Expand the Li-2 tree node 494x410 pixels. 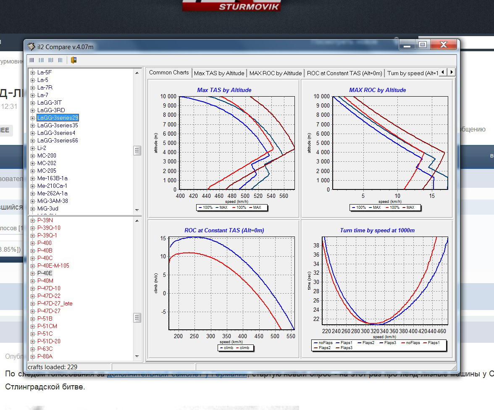click(32, 148)
